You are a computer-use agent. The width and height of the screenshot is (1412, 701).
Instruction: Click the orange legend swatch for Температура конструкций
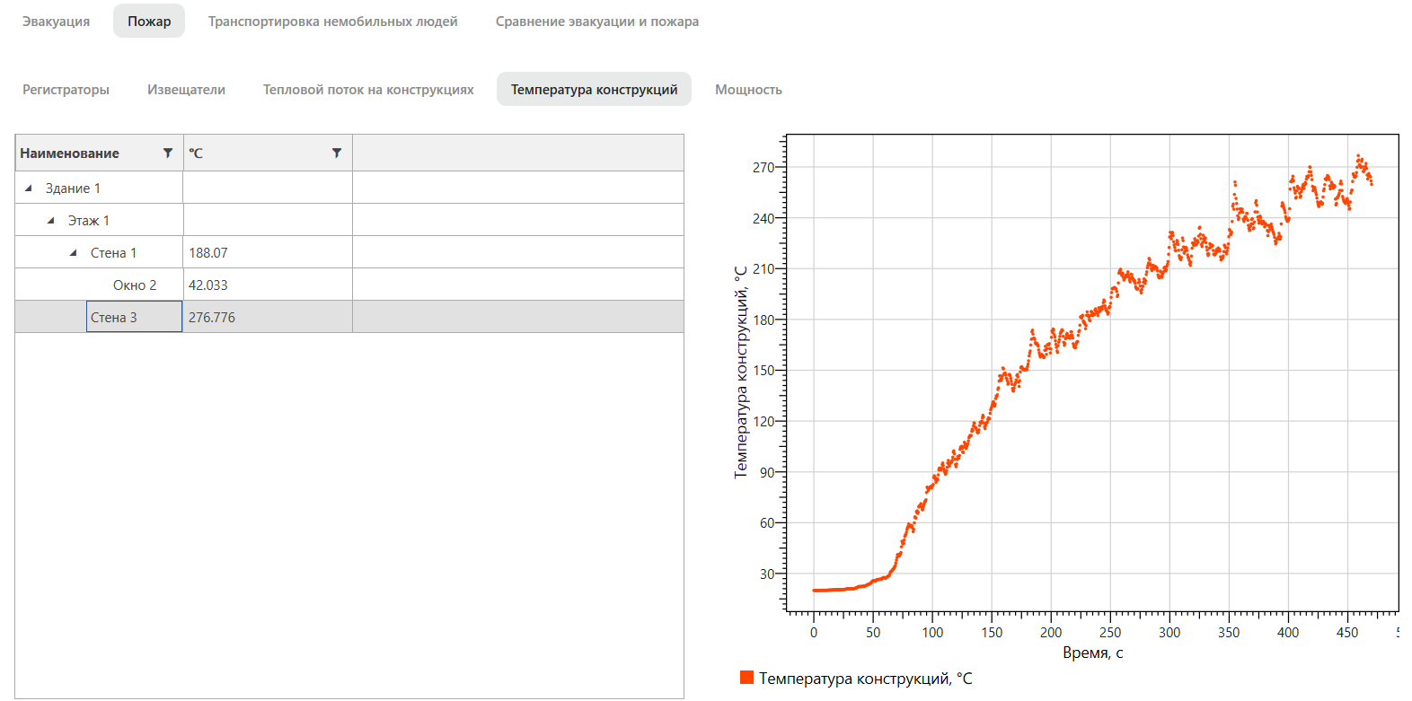click(x=746, y=678)
